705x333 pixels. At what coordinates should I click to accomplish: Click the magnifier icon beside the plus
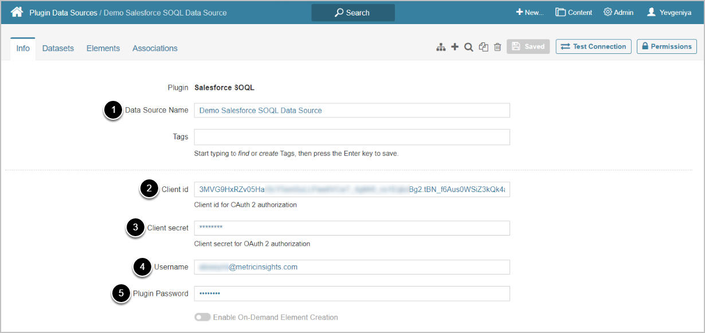coord(469,47)
